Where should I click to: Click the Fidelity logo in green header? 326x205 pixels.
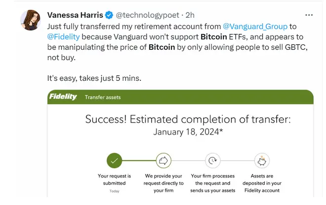pos(63,97)
